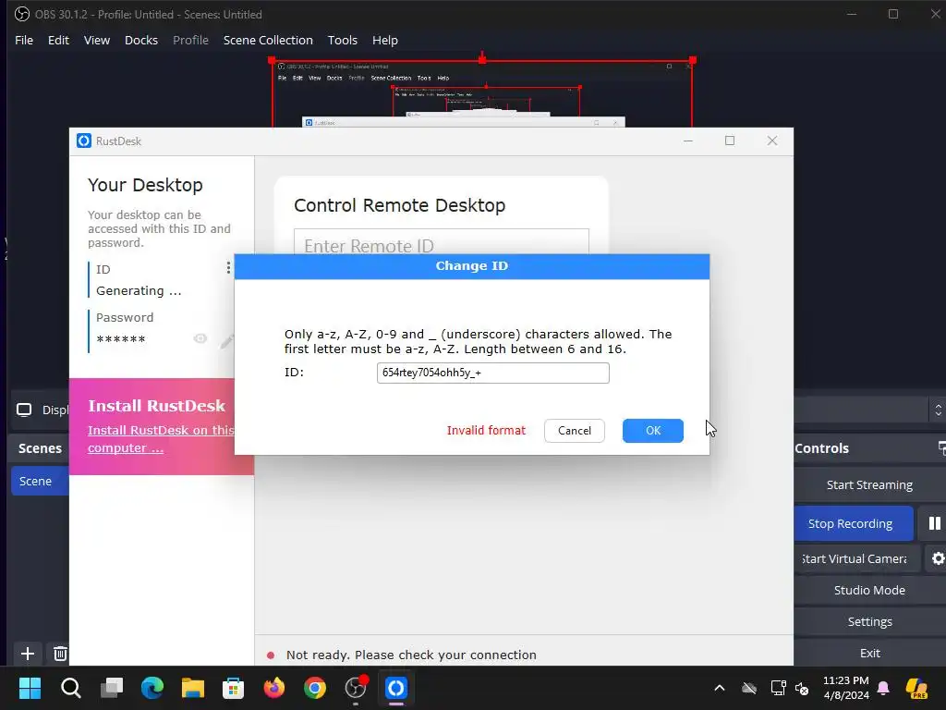This screenshot has width=946, height=710.
Task: Click the OBS logo in title bar
Action: pyautogui.click(x=22, y=14)
